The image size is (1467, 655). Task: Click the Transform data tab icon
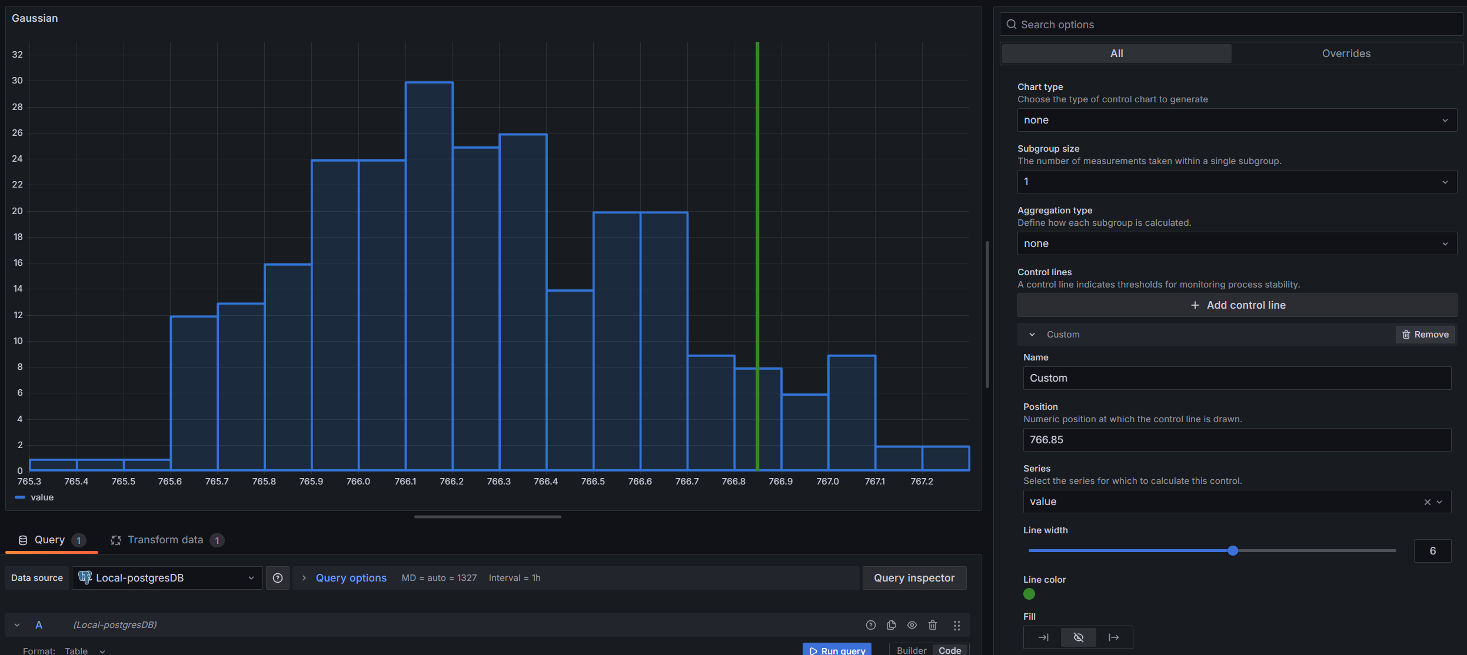click(116, 540)
